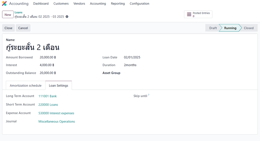The width and height of the screenshot is (260, 141).
Task: Open the Customers menu
Action: [x=61, y=4]
